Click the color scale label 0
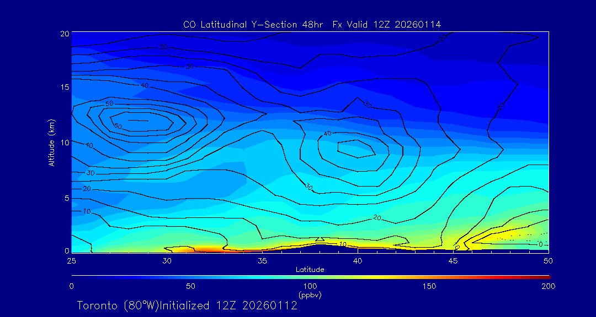This screenshot has width=596, height=317. [71, 286]
